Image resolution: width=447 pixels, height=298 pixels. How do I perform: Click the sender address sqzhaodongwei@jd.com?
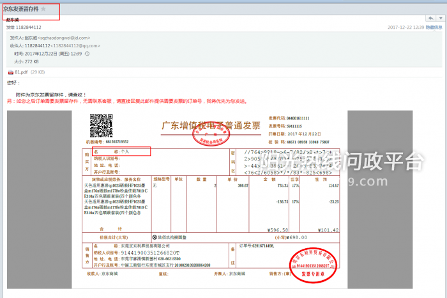coord(64,38)
